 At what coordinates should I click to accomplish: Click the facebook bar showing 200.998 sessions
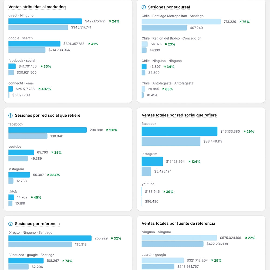tap(48, 130)
